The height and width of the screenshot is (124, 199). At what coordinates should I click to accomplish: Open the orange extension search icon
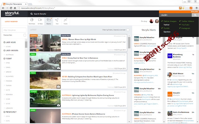click(191, 8)
